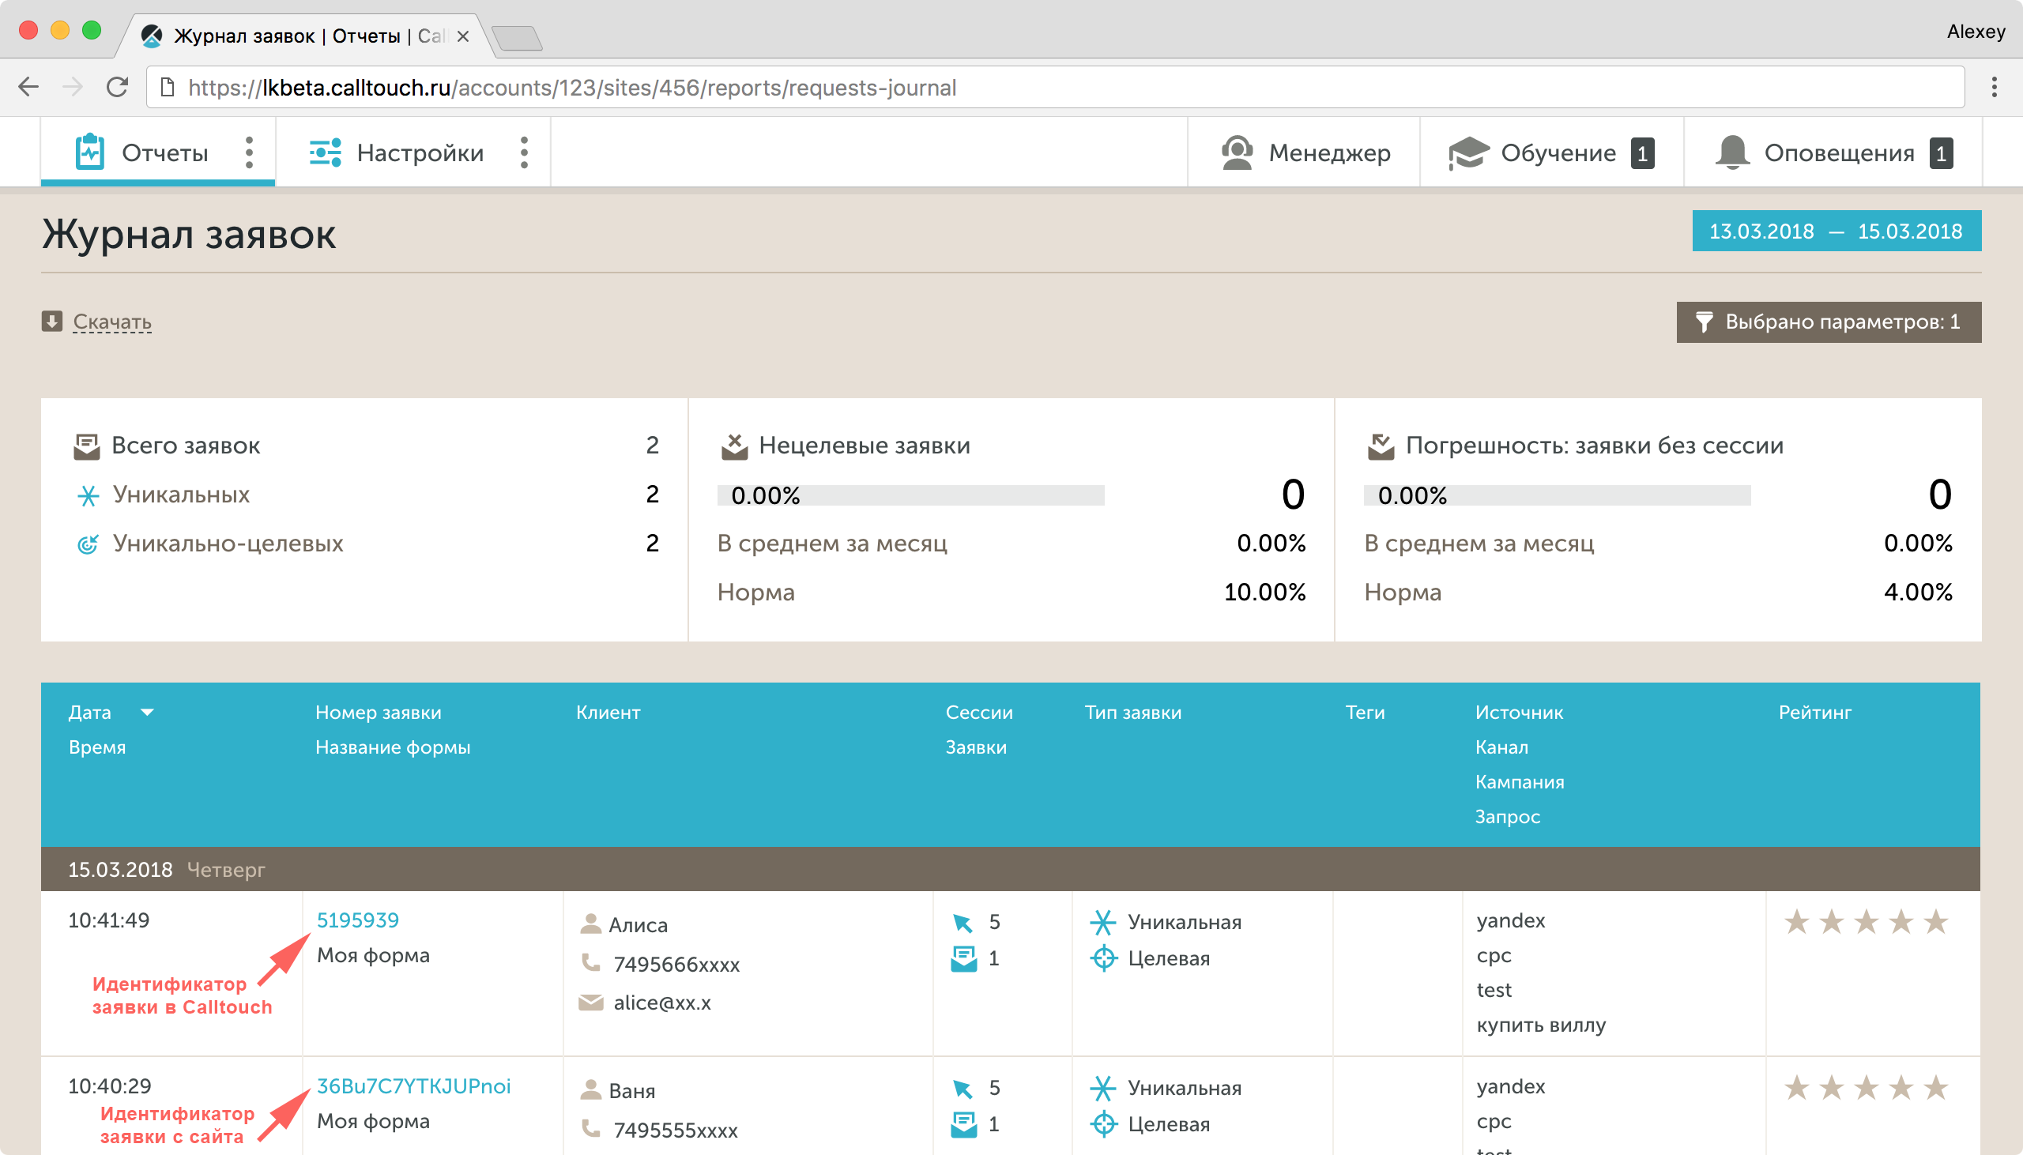The image size is (2023, 1155).
Task: Click the download icon next to Скачать
Action: [x=51, y=322]
